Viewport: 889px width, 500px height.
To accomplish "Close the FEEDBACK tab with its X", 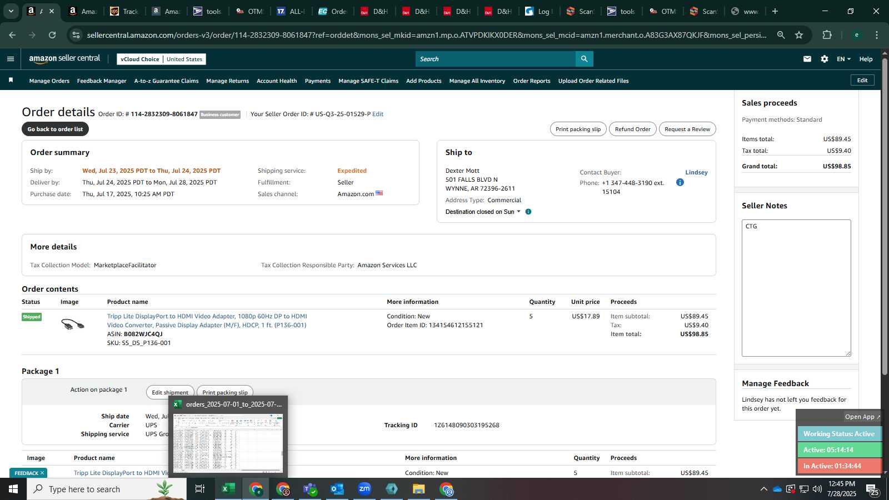I will pyautogui.click(x=42, y=473).
